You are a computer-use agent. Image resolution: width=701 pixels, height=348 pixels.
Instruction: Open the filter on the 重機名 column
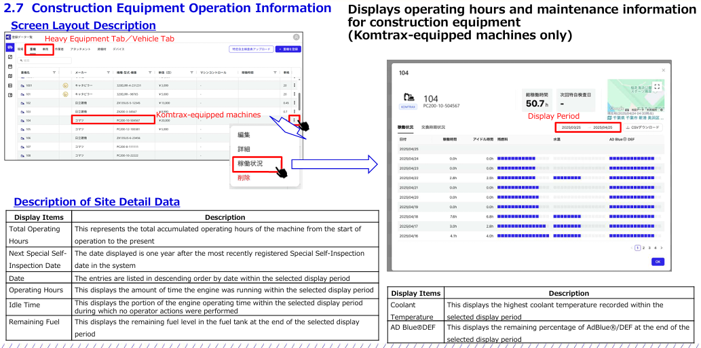54,73
